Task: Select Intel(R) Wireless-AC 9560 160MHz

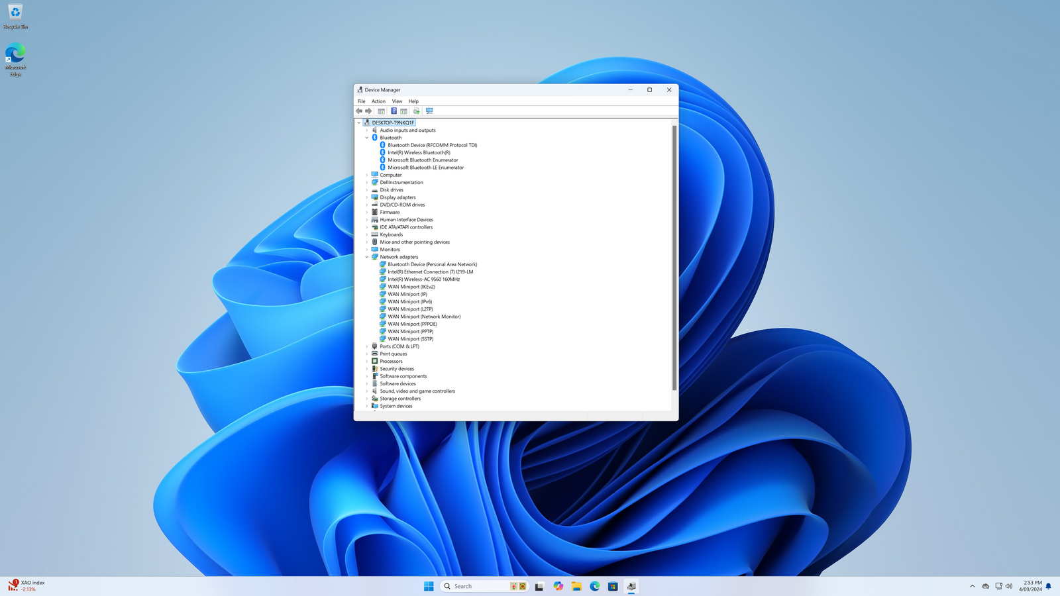Action: click(x=424, y=279)
